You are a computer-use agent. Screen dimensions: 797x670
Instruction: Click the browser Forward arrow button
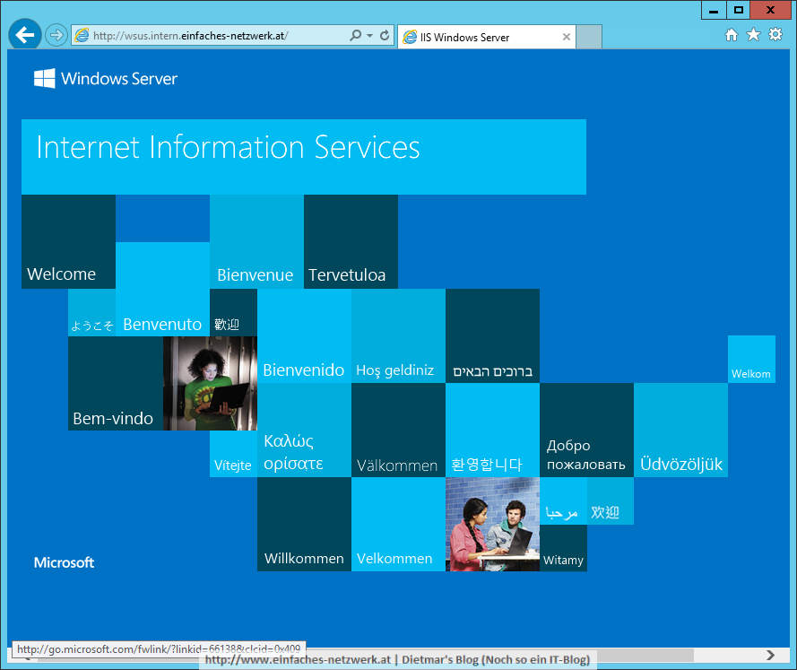56,36
